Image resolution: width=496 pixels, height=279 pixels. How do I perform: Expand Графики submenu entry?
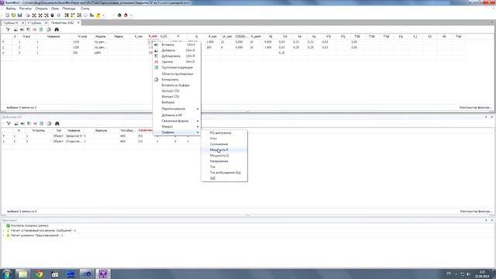pos(177,133)
